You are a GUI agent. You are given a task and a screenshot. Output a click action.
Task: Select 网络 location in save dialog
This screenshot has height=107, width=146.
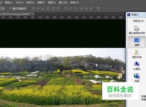(137, 78)
